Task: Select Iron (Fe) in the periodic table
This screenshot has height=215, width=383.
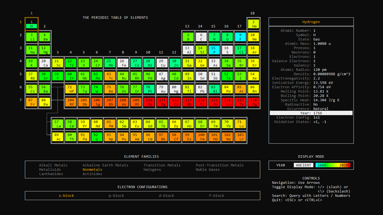Action: point(123,63)
